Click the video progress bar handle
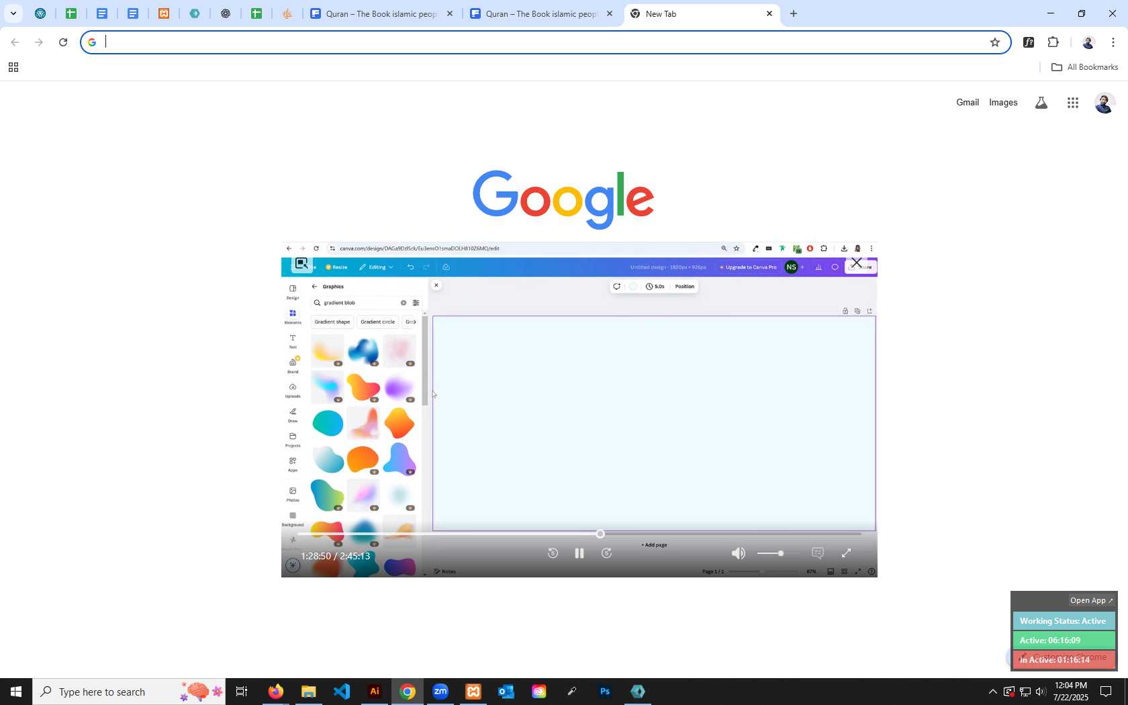This screenshot has width=1128, height=705. 600,534
